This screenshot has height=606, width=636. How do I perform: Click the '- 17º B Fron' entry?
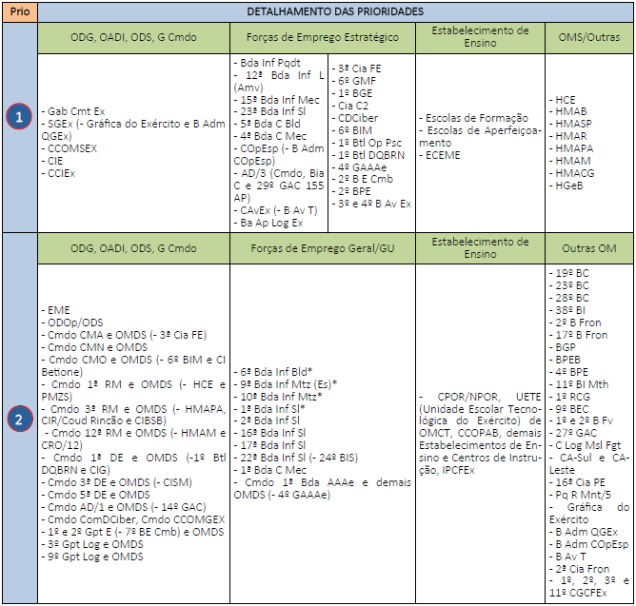(579, 335)
